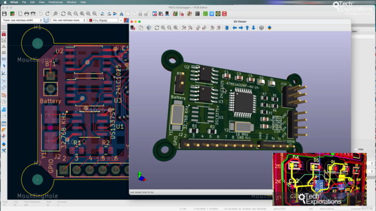Toggle grid display in left toolbar

point(4,28)
